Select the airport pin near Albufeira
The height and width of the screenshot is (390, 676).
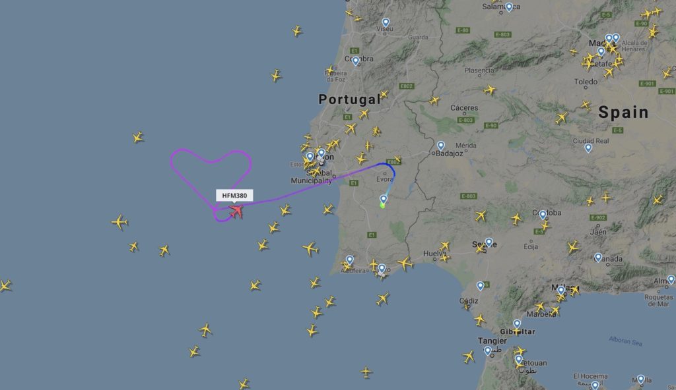tap(350, 260)
